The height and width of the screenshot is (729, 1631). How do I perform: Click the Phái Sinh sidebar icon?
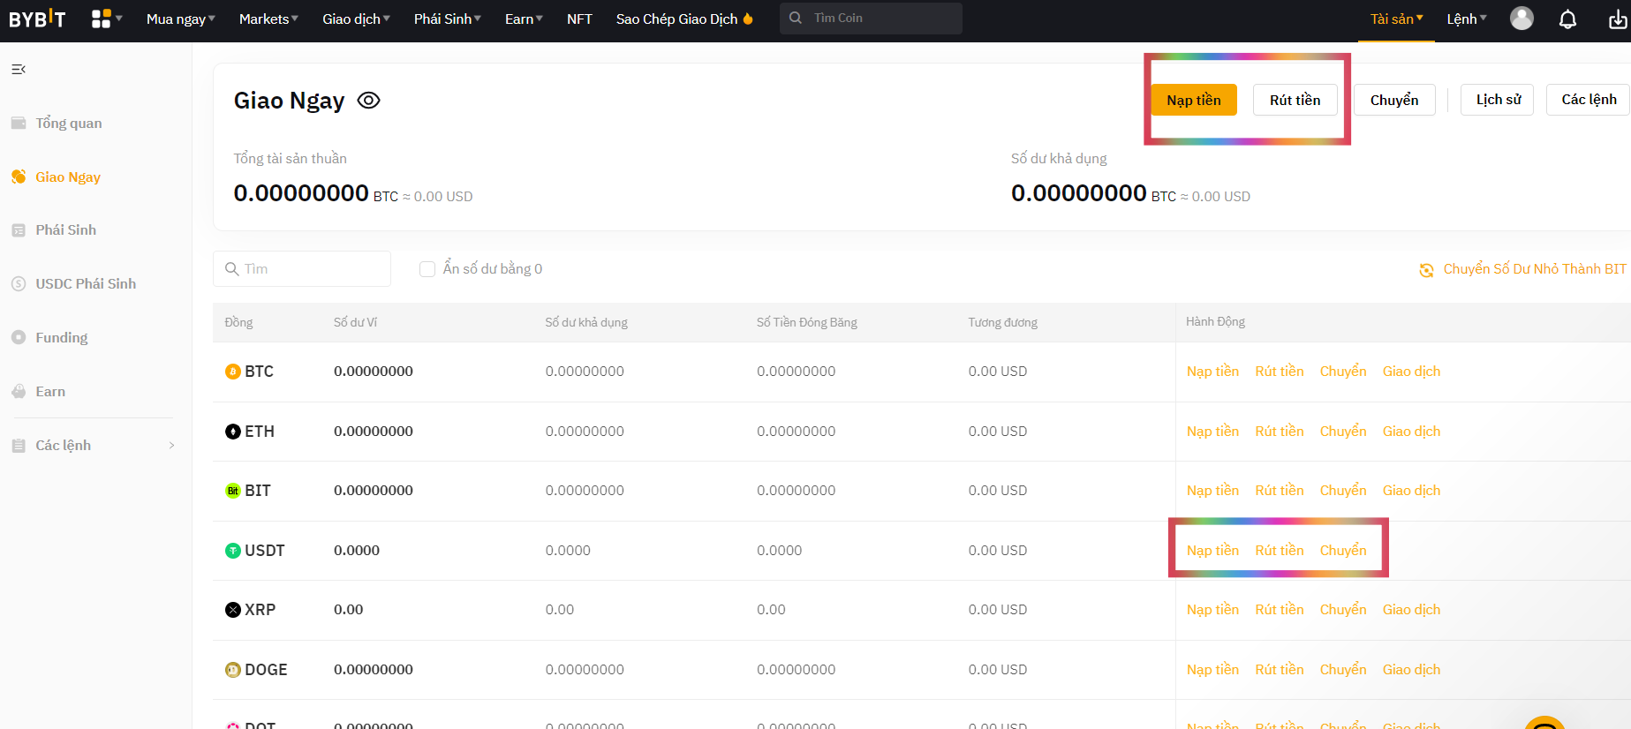click(19, 230)
